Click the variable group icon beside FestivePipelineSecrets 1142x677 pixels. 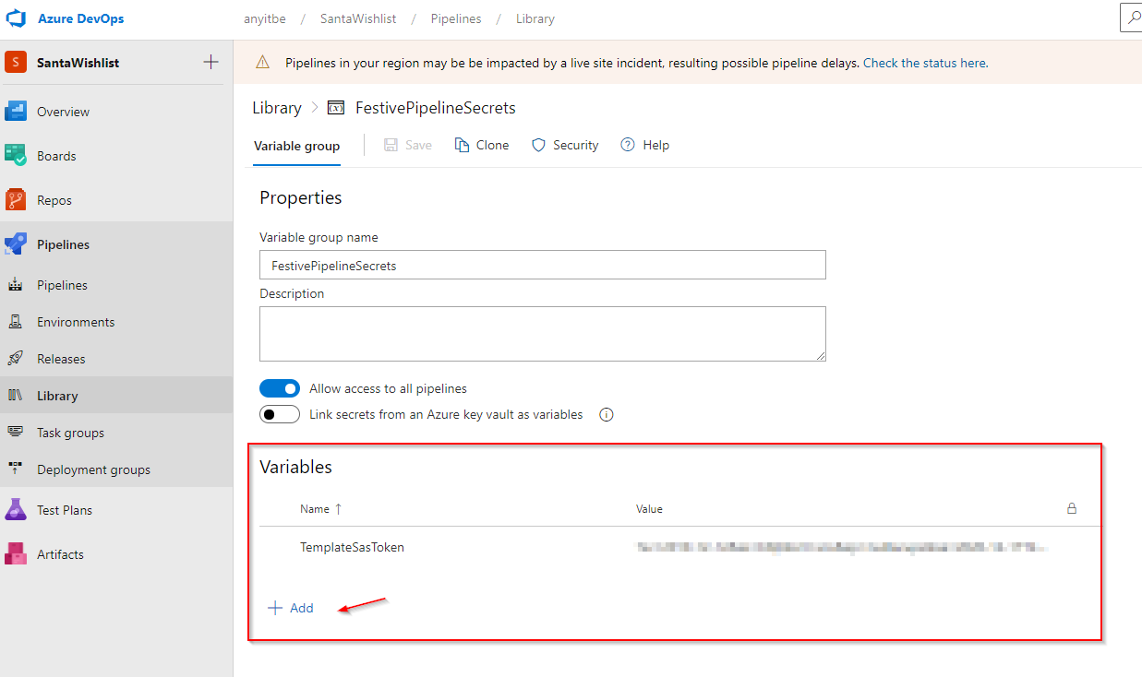336,108
